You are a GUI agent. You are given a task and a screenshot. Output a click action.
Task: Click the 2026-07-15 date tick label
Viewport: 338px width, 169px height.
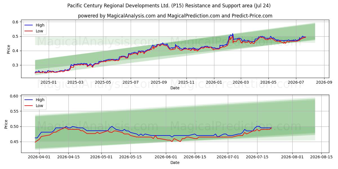(x=257, y=157)
